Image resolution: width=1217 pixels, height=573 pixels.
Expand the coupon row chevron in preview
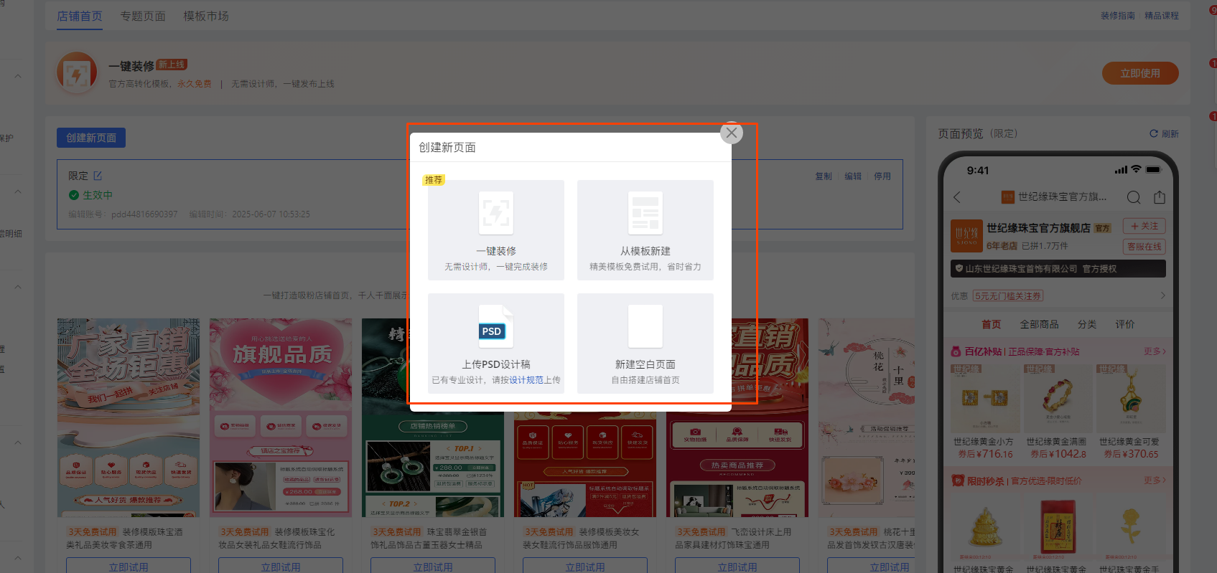1162,295
